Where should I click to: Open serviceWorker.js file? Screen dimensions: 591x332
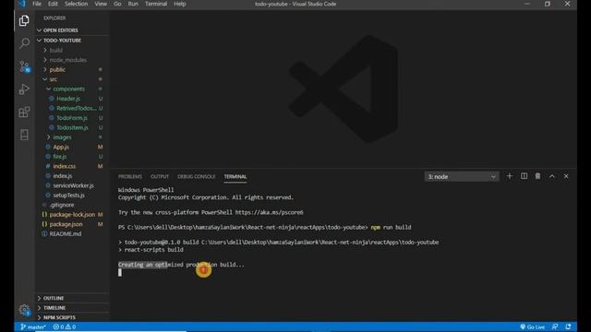click(x=73, y=185)
